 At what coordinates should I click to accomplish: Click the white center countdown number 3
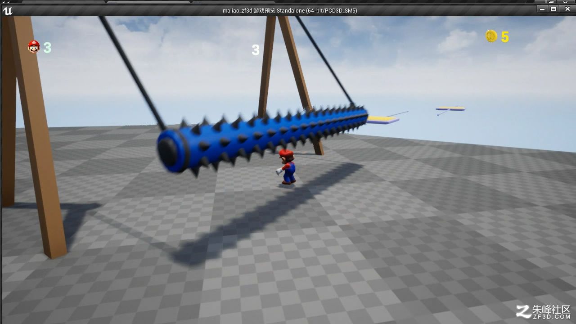point(256,50)
